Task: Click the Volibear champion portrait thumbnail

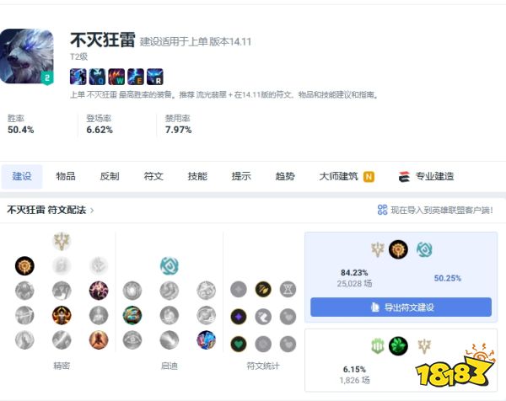Action: point(27,56)
